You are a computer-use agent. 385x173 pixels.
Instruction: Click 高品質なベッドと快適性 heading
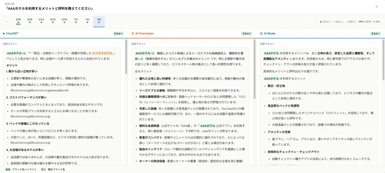[284, 106]
